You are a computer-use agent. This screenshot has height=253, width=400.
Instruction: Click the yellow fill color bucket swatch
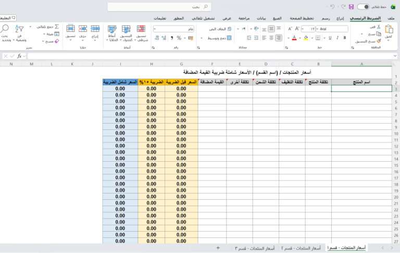(306, 38)
